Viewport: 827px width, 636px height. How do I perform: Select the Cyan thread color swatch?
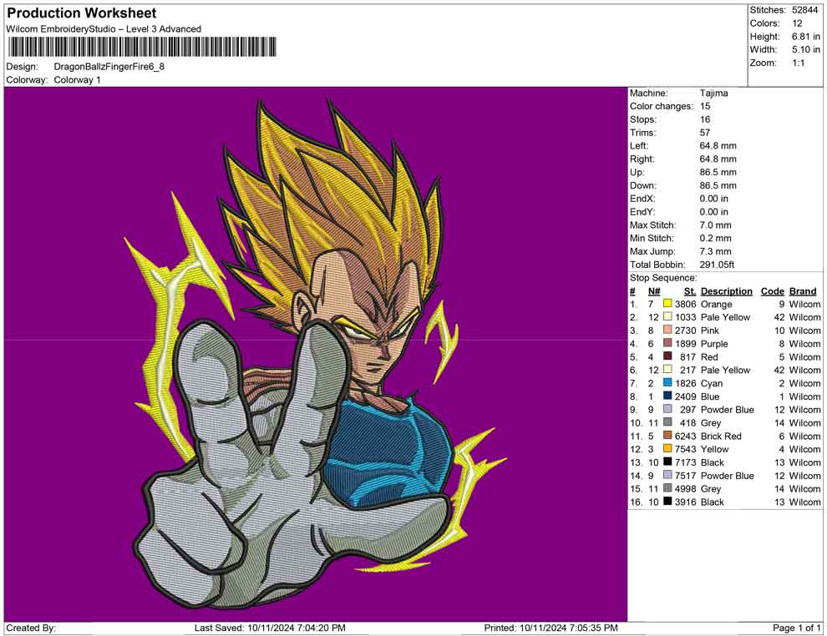(667, 383)
